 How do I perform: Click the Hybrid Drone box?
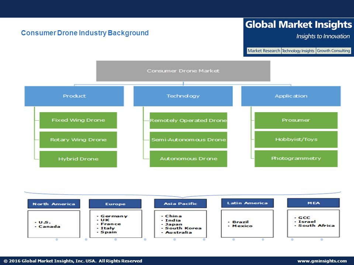click(78, 159)
